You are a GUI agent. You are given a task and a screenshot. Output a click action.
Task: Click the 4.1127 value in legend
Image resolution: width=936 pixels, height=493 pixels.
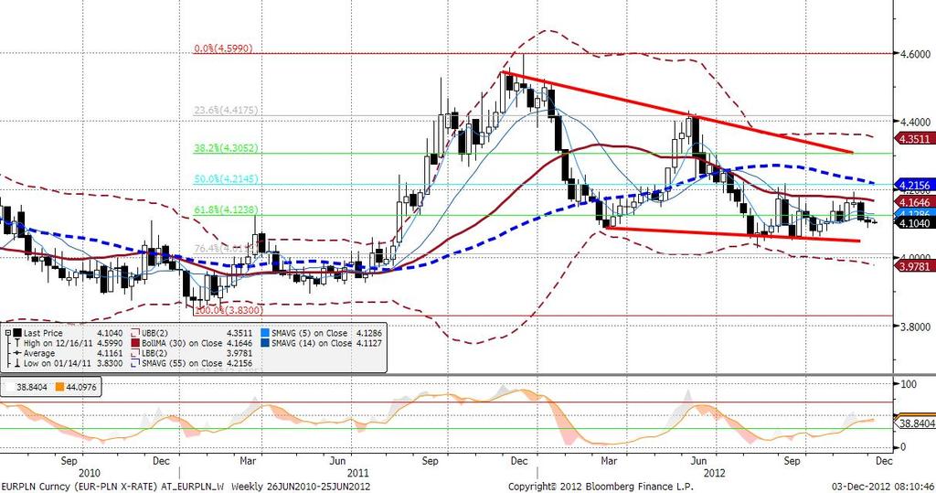369,343
